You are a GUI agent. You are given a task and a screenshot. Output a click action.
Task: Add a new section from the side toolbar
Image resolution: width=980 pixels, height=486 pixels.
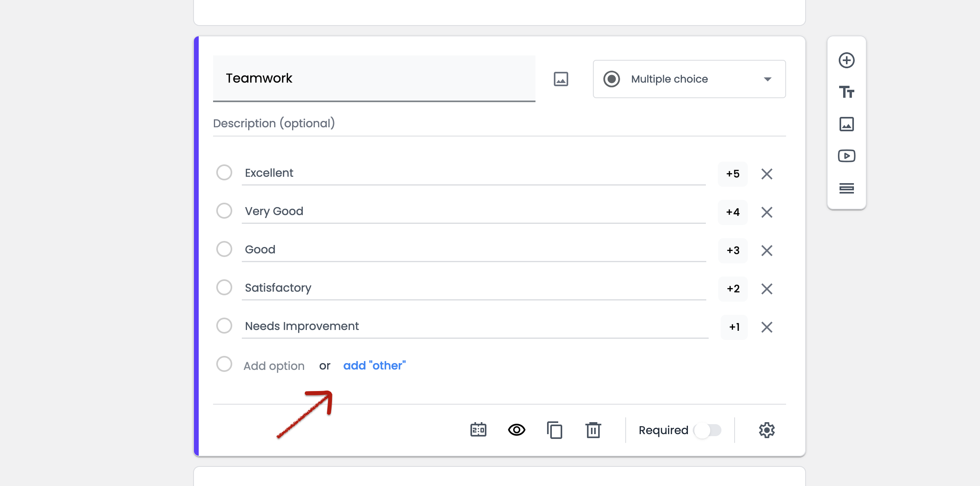click(846, 188)
